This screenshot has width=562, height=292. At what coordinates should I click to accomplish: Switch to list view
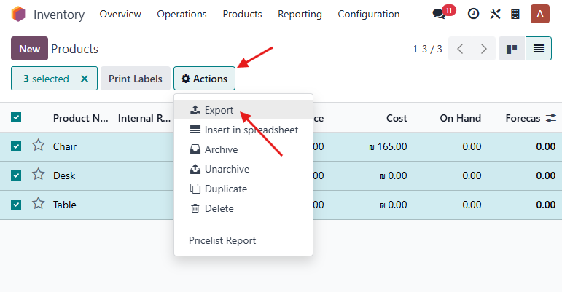539,49
